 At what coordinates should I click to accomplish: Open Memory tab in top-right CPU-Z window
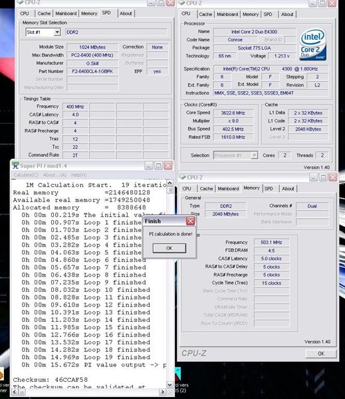point(251,14)
